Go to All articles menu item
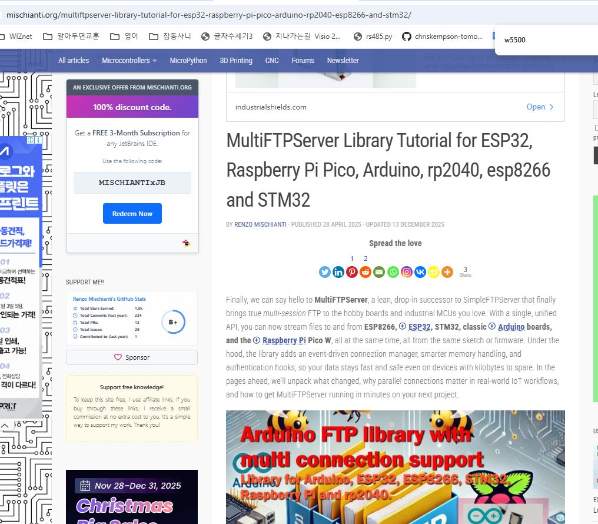This screenshot has width=598, height=524. (x=74, y=60)
